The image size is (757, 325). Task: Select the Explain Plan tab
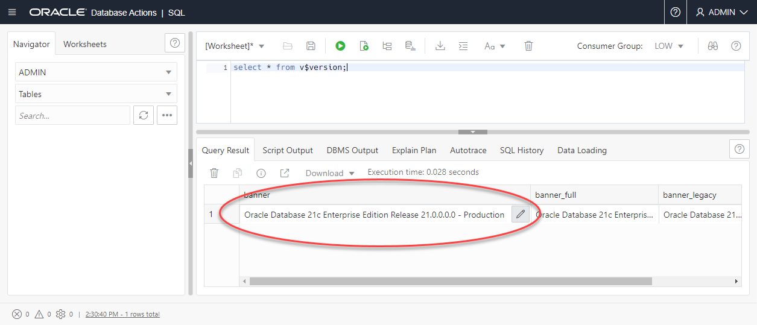coord(414,150)
